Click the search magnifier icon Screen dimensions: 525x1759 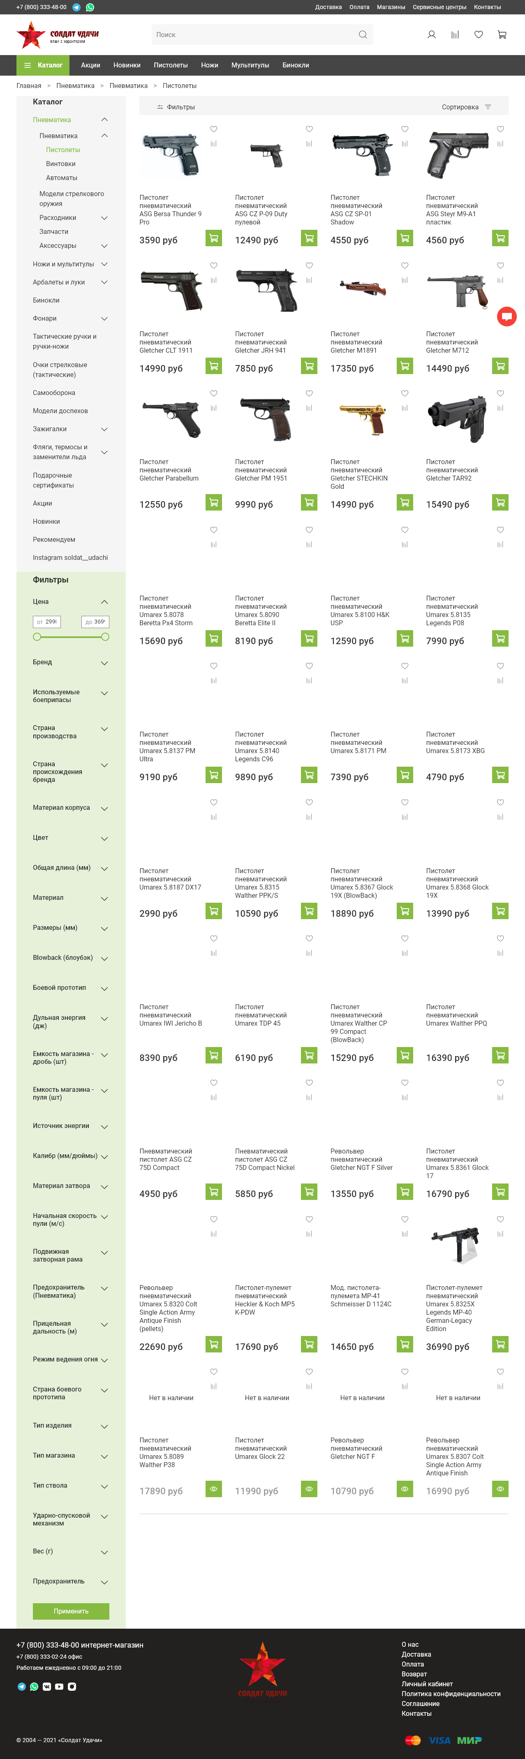click(363, 35)
